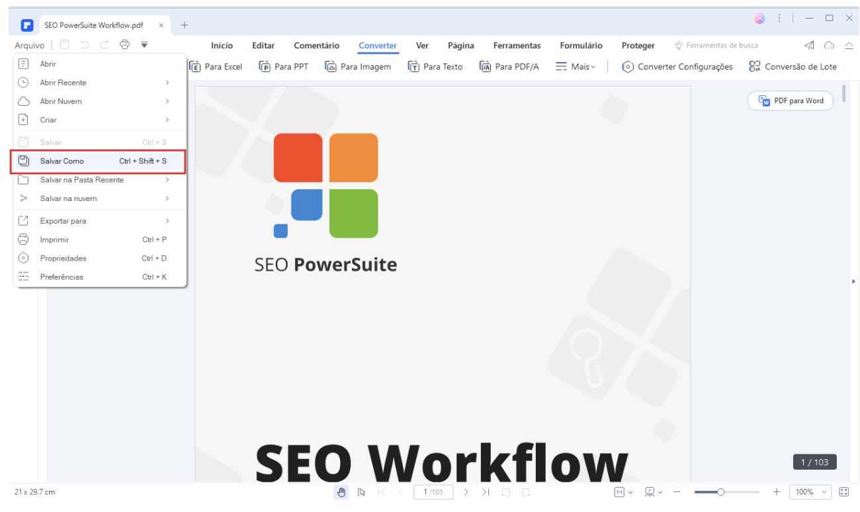Select Abrir from the file menu
The image size is (860, 512).
click(x=100, y=64)
